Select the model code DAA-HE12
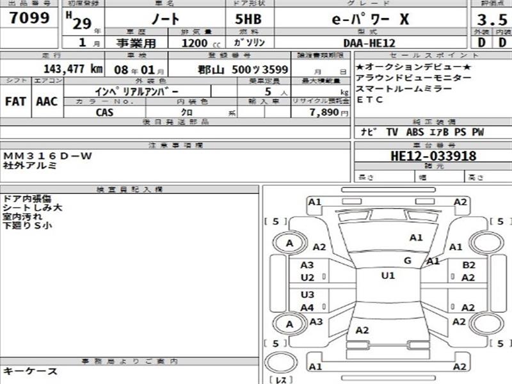512x384 pixels. pyautogui.click(x=369, y=43)
